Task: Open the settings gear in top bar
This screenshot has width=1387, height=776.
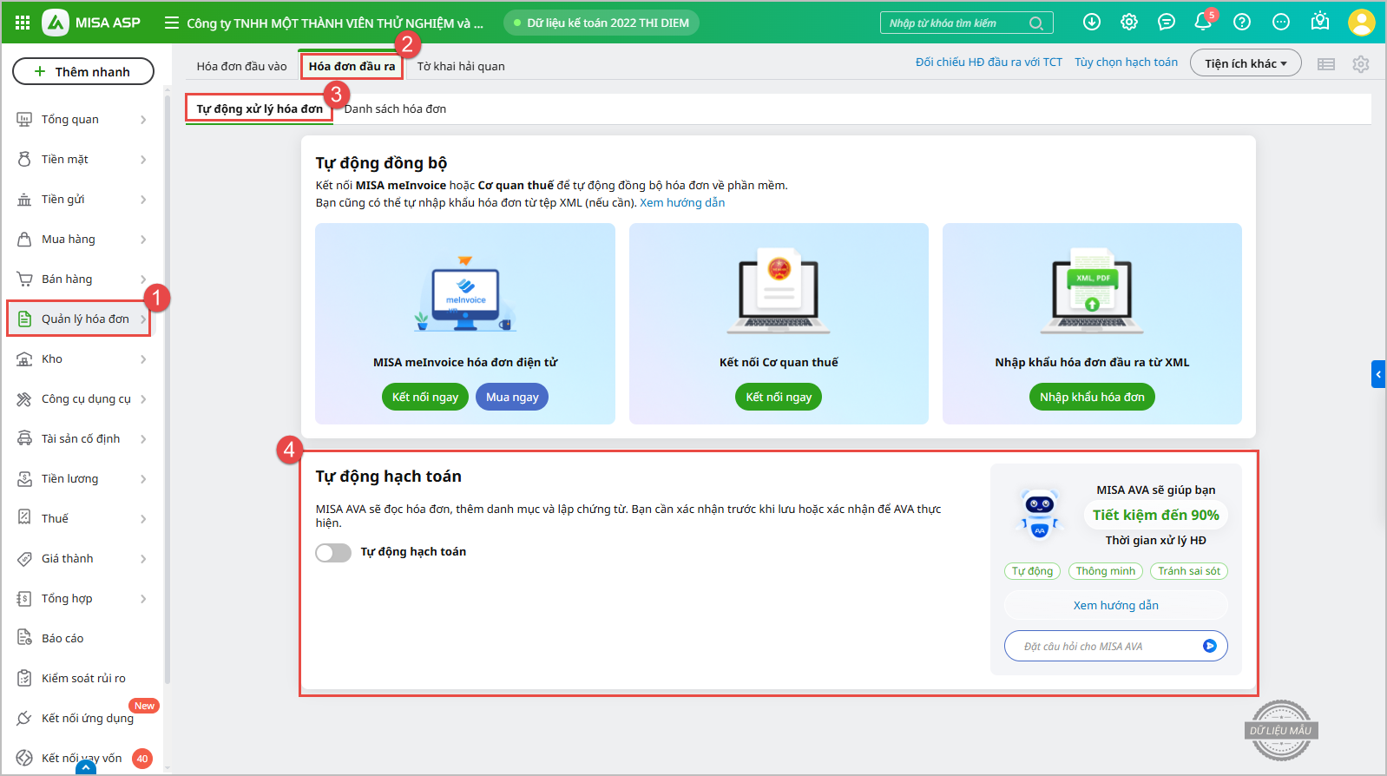Action: click(x=1129, y=23)
